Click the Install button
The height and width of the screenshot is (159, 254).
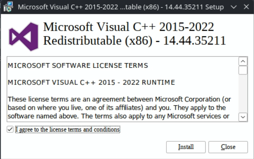(x=186, y=147)
